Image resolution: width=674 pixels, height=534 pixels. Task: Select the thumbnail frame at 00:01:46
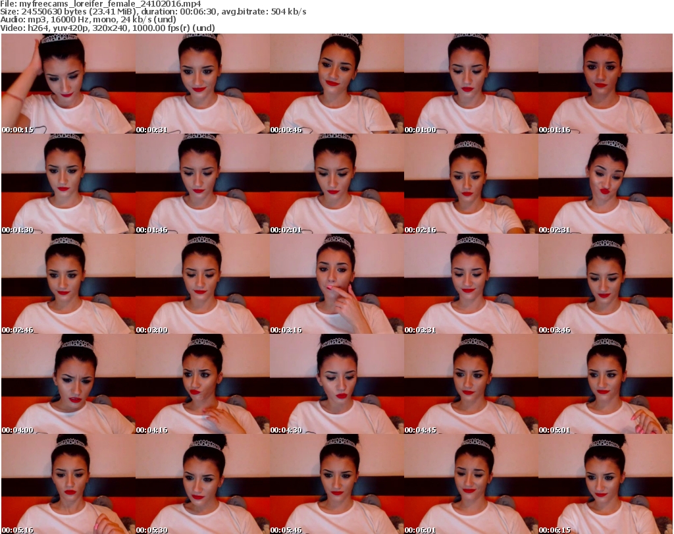(x=203, y=184)
